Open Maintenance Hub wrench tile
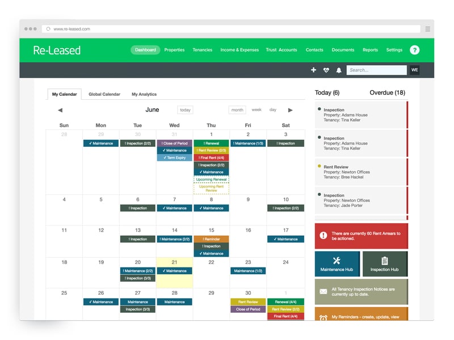The image size is (454, 340). [x=337, y=263]
